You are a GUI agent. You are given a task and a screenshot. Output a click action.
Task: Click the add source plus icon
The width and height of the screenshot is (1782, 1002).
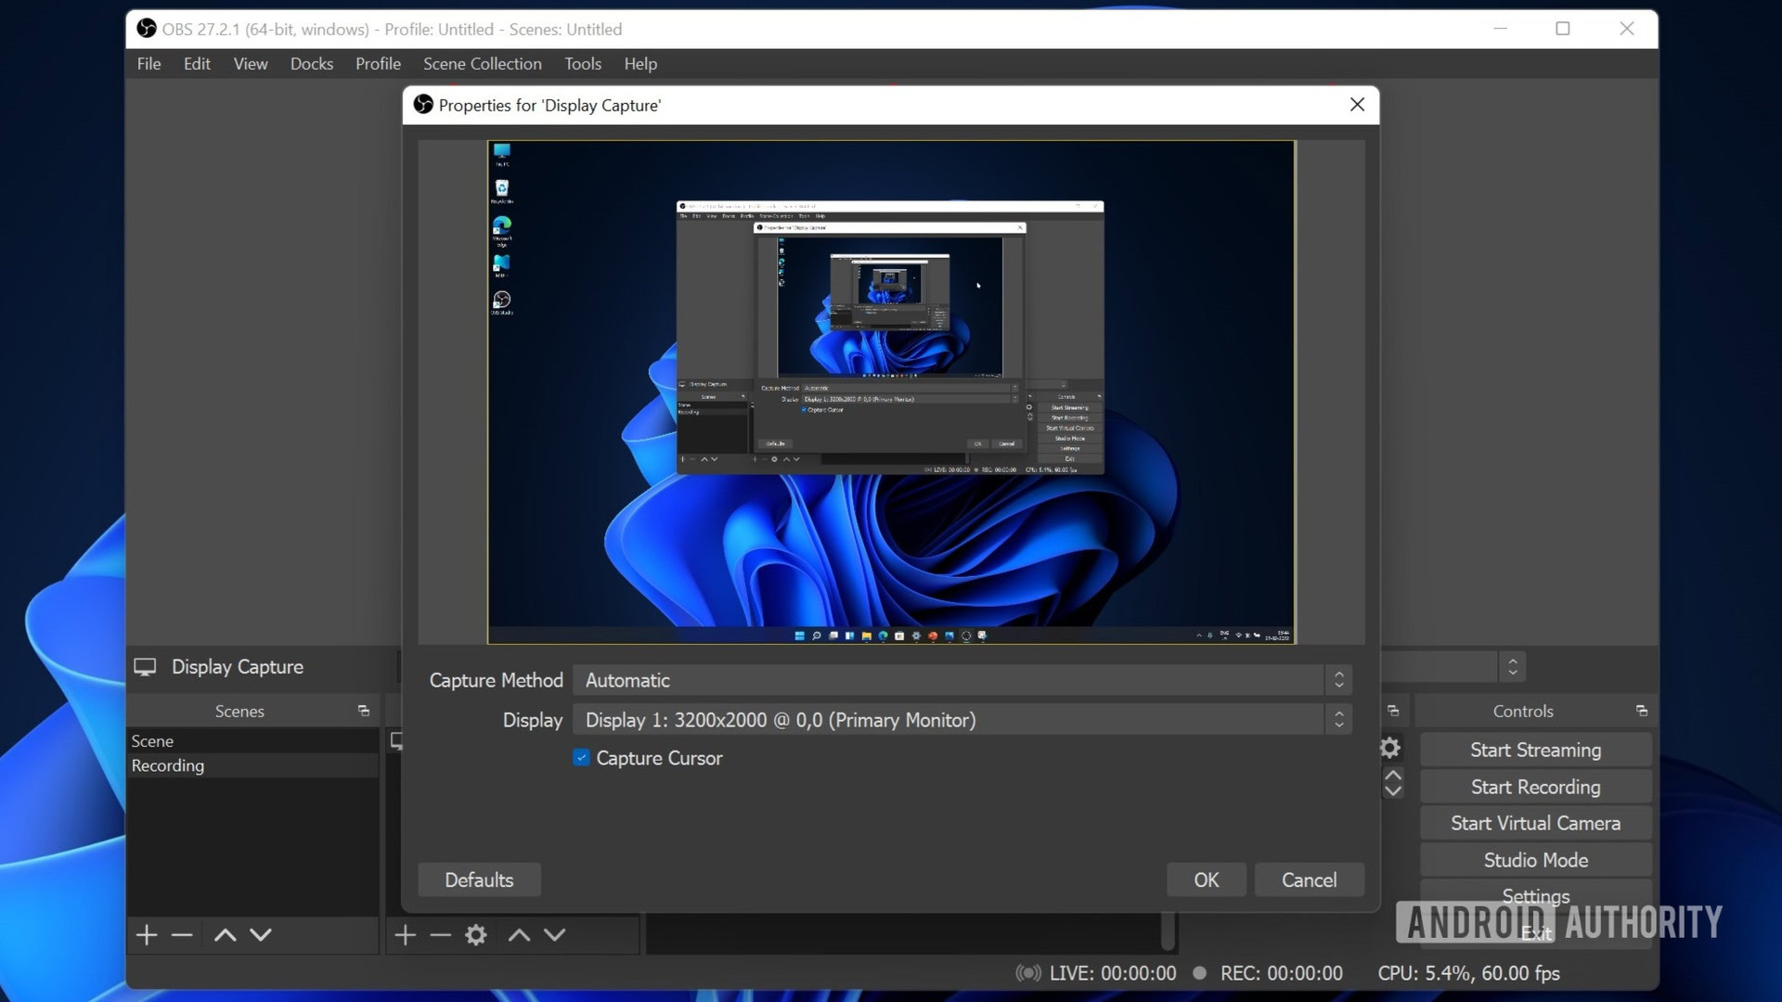[404, 933]
